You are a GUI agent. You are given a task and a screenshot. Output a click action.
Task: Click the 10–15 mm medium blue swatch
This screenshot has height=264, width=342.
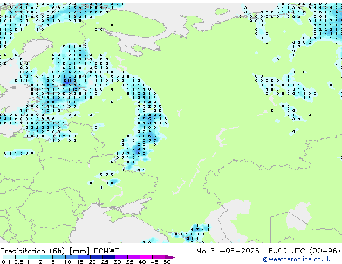pyautogui.click(x=71, y=257)
